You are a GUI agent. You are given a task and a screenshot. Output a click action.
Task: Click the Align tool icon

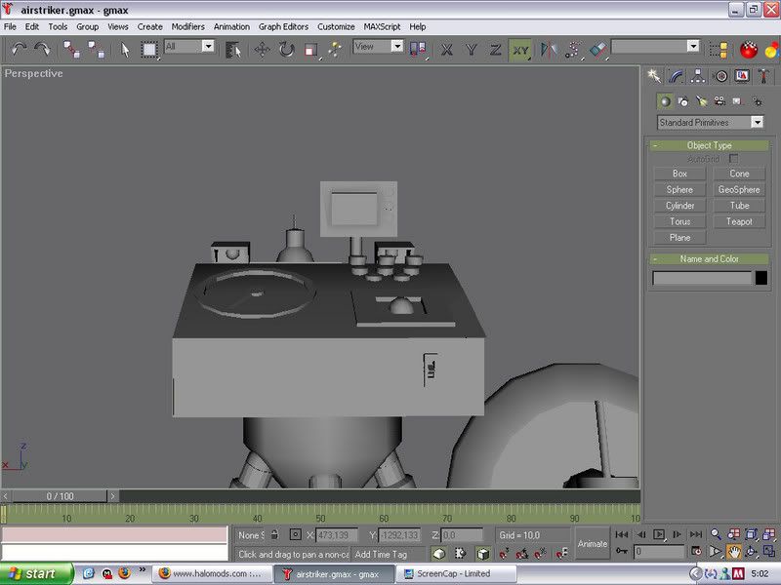(597, 50)
